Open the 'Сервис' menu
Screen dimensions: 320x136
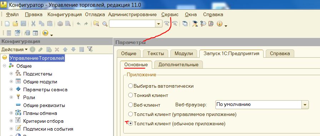(x=170, y=15)
